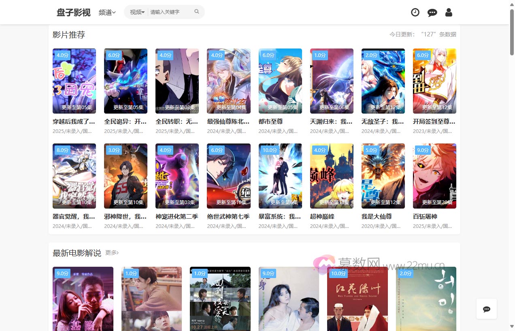Open the 神宠进化第二季 title link
The width and height of the screenshot is (515, 331).
(177, 216)
